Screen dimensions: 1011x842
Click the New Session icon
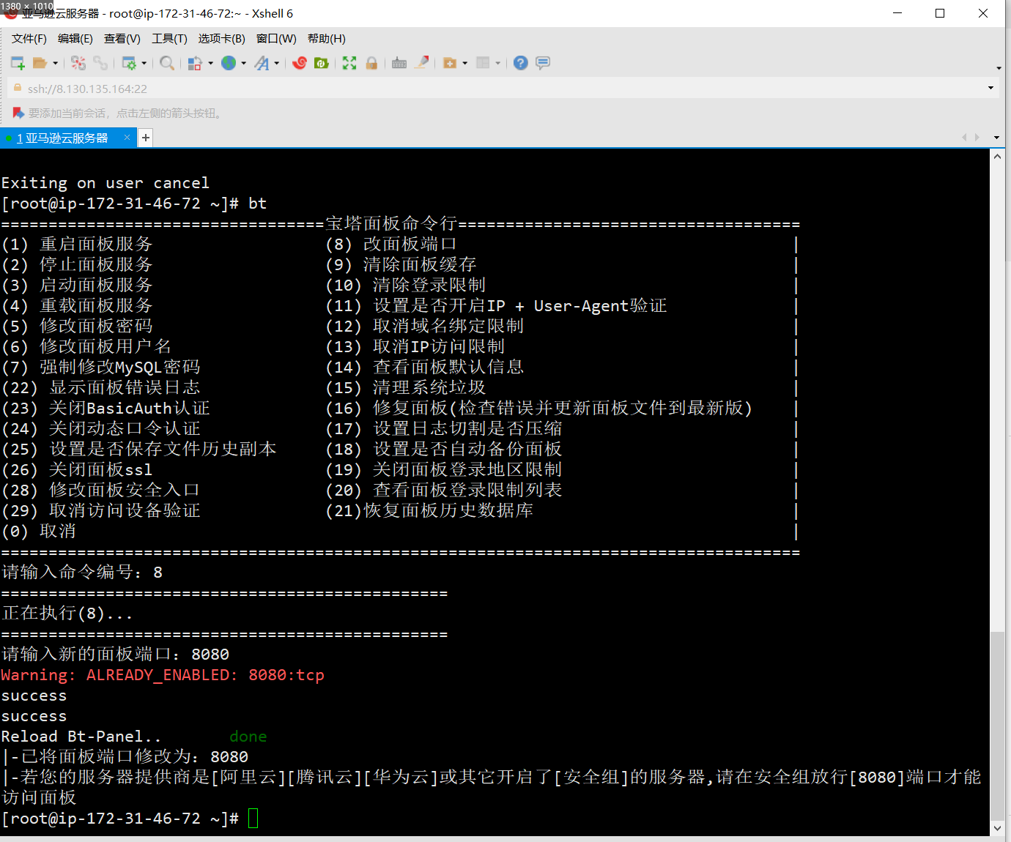(x=18, y=63)
